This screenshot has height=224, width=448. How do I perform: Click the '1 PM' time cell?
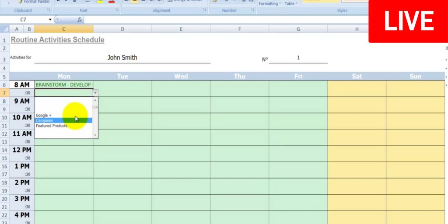click(22, 166)
